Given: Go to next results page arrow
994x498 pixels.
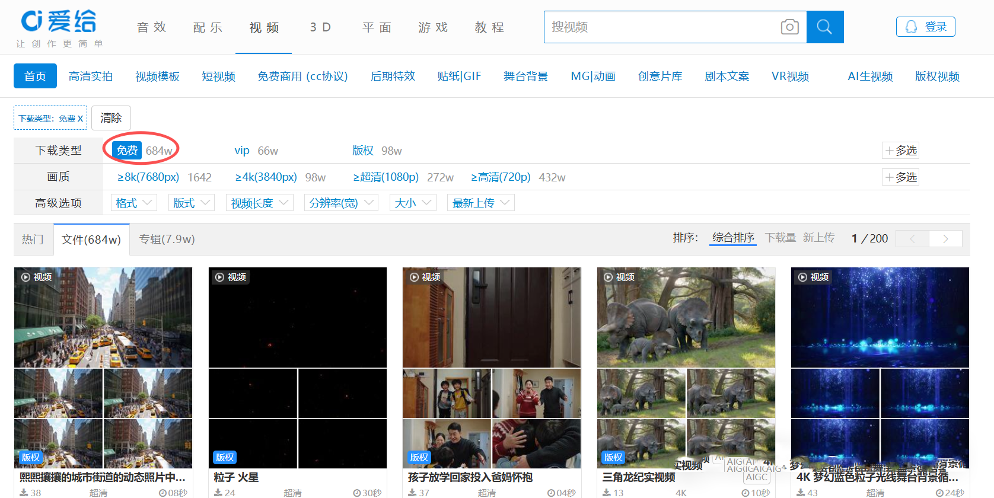Looking at the screenshot, I should coord(945,238).
